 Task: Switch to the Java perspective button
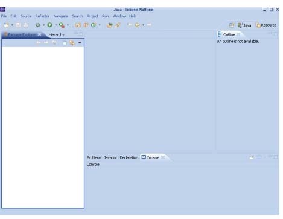pyautogui.click(x=244, y=25)
